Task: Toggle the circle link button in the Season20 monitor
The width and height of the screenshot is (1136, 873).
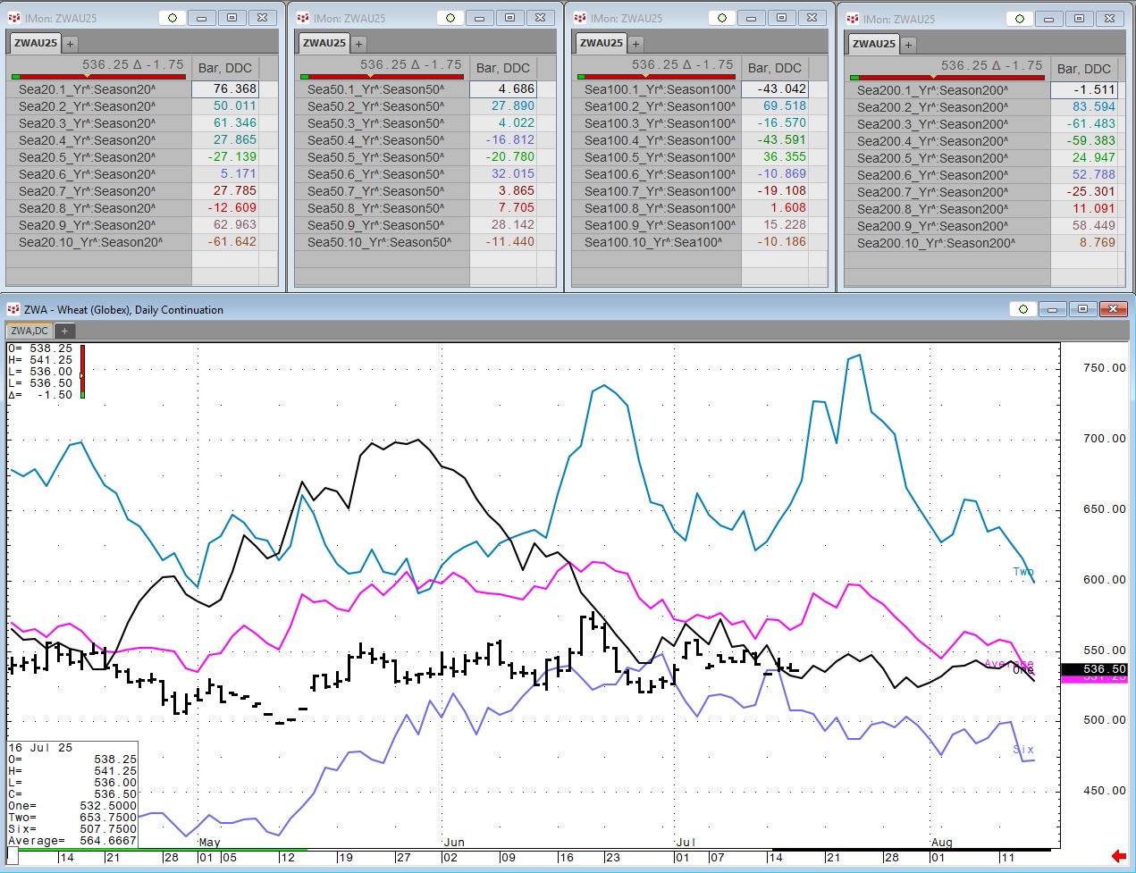Action: 173,18
